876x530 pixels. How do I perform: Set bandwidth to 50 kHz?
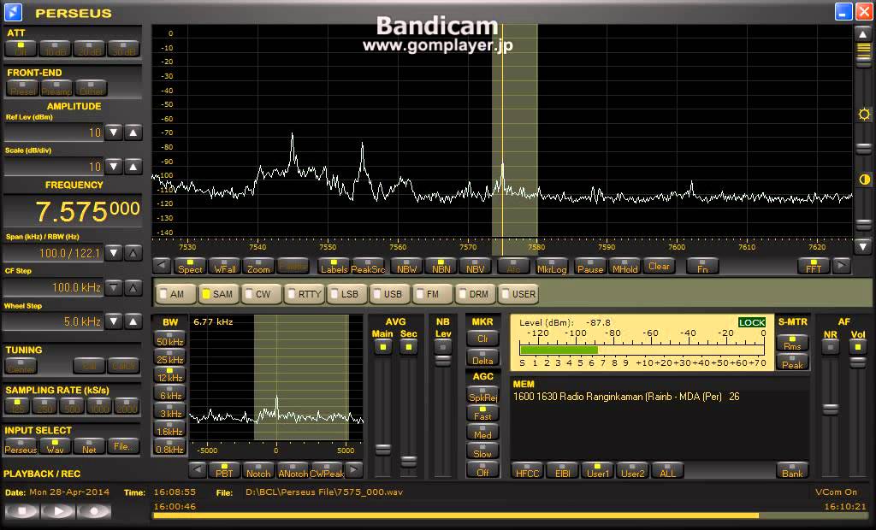170,339
